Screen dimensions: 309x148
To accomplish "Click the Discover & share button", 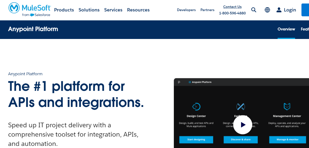I will click(x=241, y=140).
